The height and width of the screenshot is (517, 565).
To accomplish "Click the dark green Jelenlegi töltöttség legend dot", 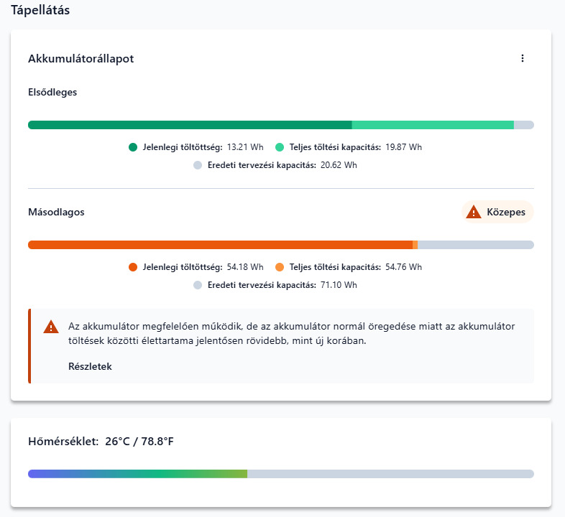I will 133,147.
